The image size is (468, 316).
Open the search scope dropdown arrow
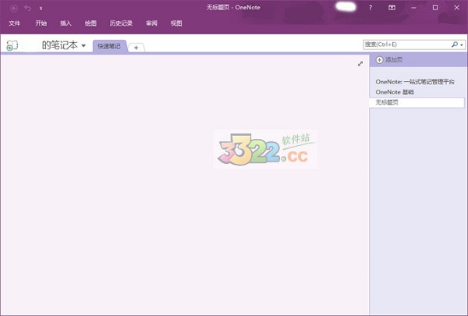[x=462, y=44]
